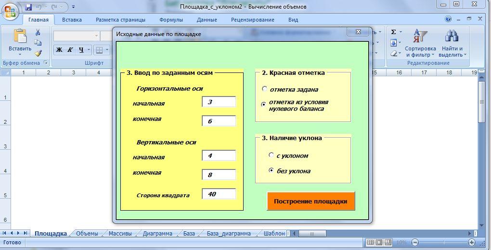Open the Clear eraser icon
Viewport: 491px width, 250px height.
click(x=394, y=53)
